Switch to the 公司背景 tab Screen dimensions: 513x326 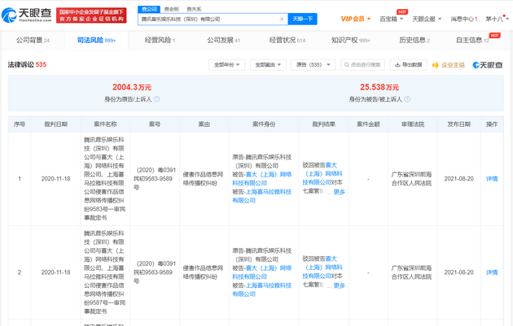point(33,40)
